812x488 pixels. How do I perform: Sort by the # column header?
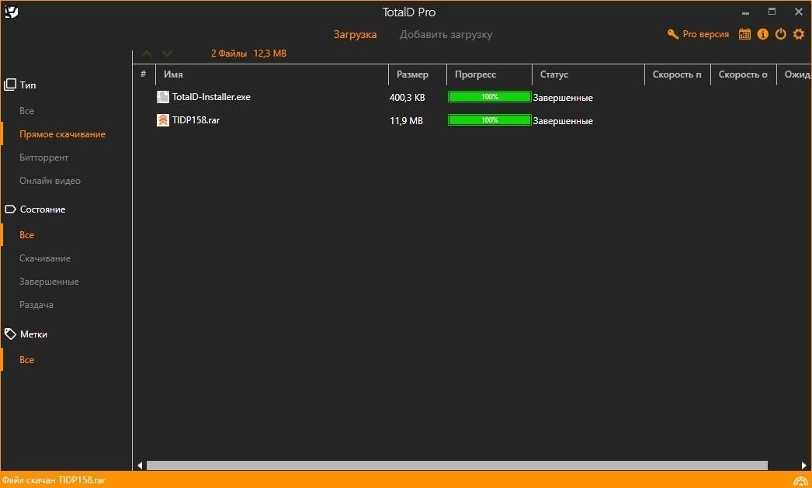coord(144,74)
